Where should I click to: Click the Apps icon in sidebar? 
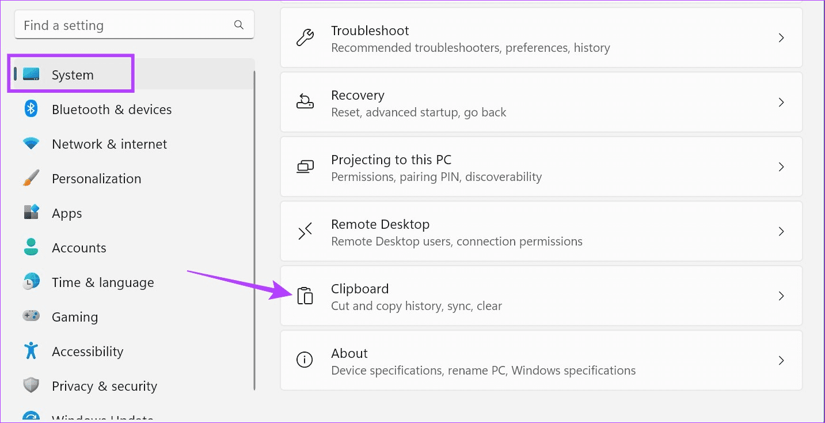point(31,212)
